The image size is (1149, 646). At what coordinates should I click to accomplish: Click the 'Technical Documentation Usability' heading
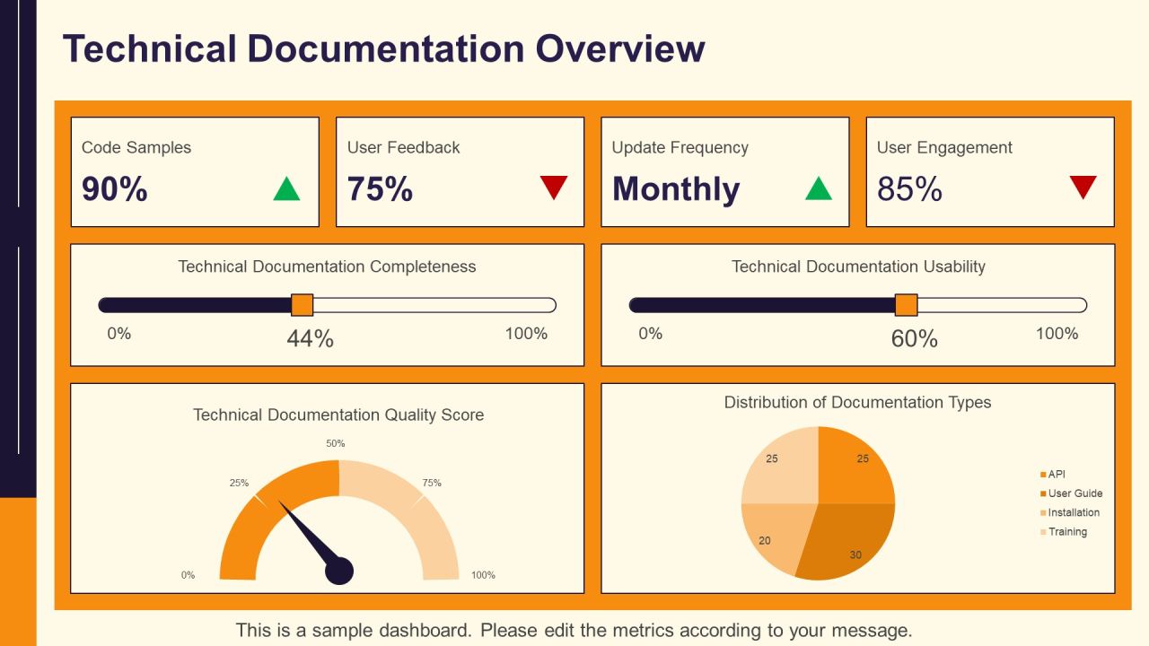(x=858, y=266)
